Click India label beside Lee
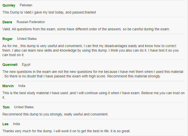The width and height of the screenshot is (188, 136). click(17, 124)
